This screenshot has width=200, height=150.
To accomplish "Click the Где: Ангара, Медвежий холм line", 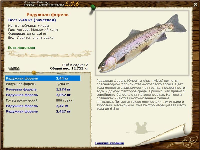I will [x=33, y=30].
